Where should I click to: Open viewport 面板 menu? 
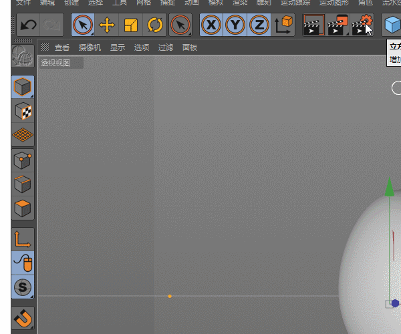190,47
